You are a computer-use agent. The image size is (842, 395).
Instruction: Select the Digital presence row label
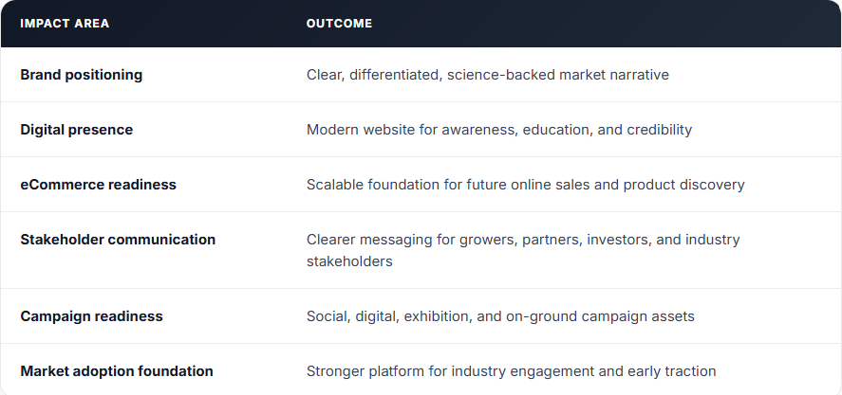76,130
